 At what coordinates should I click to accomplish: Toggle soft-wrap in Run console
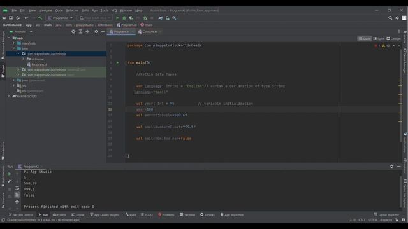pyautogui.click(x=17, y=188)
